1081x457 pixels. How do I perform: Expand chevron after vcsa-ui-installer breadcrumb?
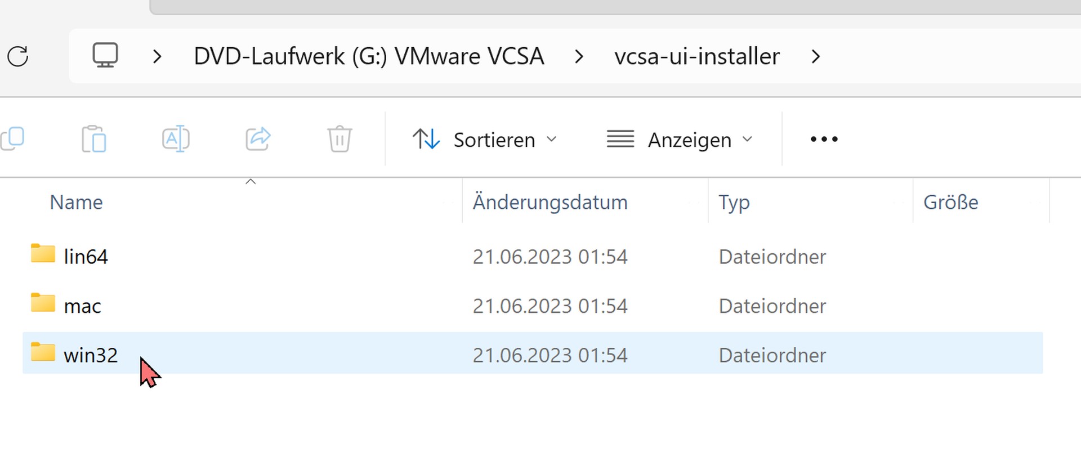(x=815, y=56)
